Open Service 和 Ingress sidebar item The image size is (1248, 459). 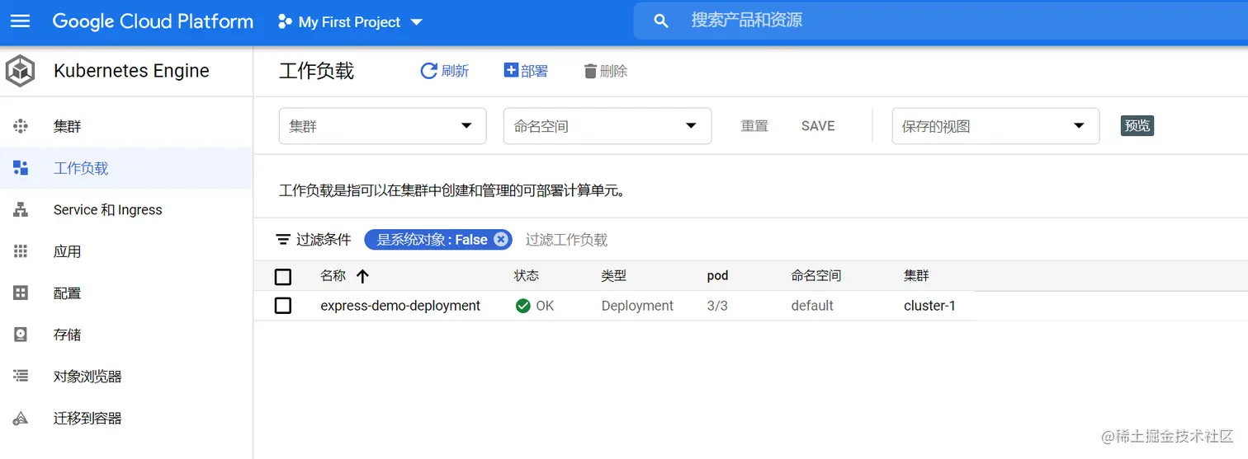click(x=126, y=210)
